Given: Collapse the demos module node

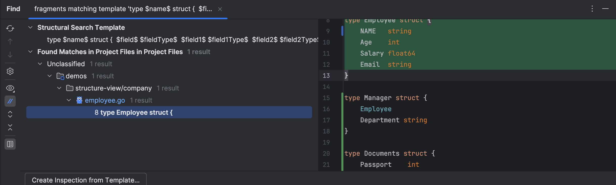Looking at the screenshot, I should [x=50, y=76].
